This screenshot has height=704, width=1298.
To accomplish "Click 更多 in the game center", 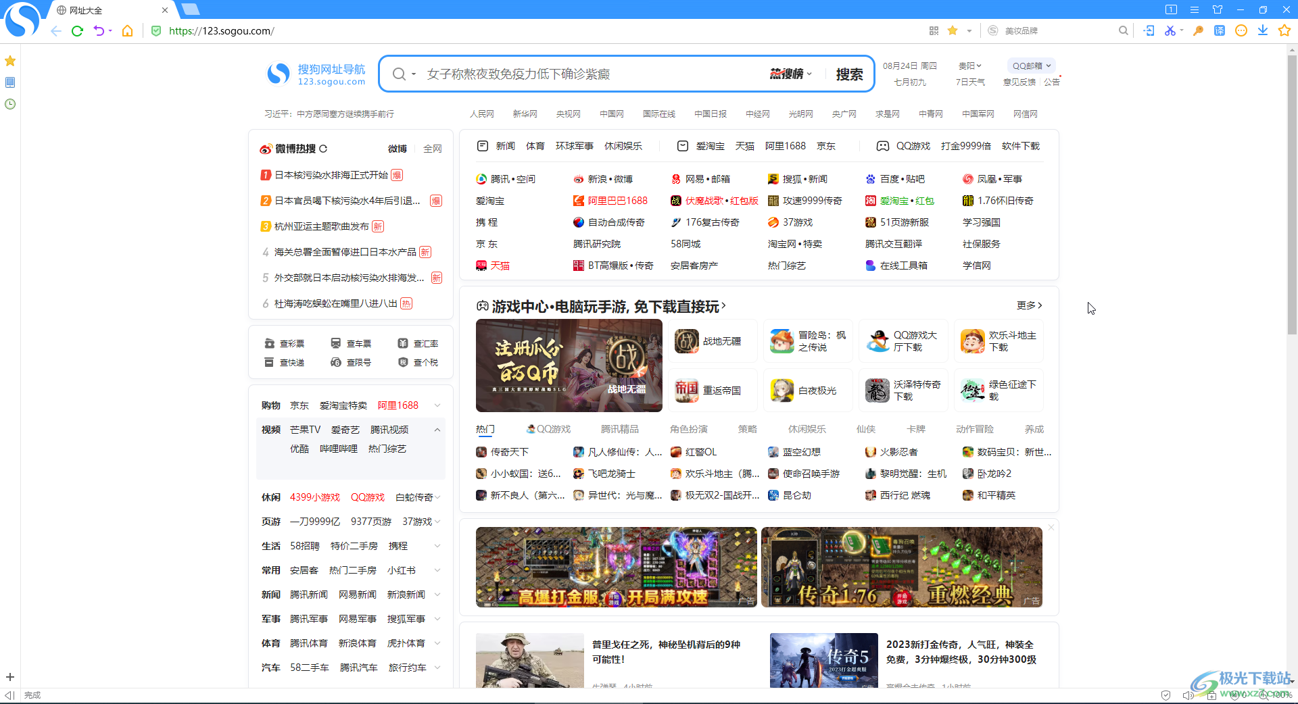I will (1029, 305).
